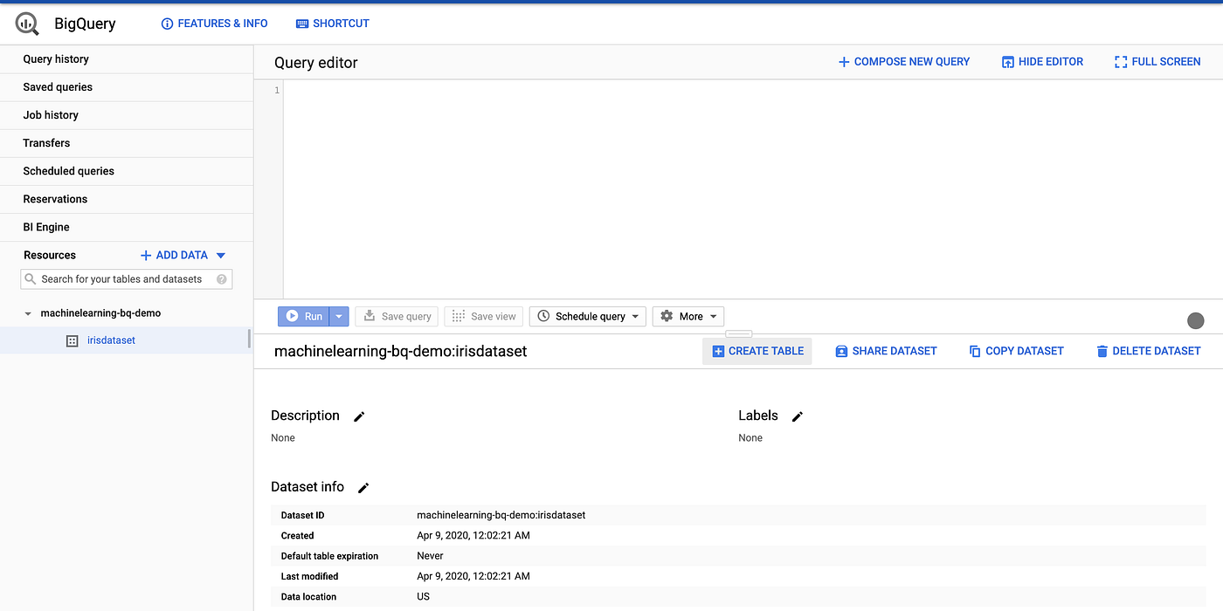Click Save view in the toolbar
This screenshot has height=611, width=1223.
(x=483, y=316)
